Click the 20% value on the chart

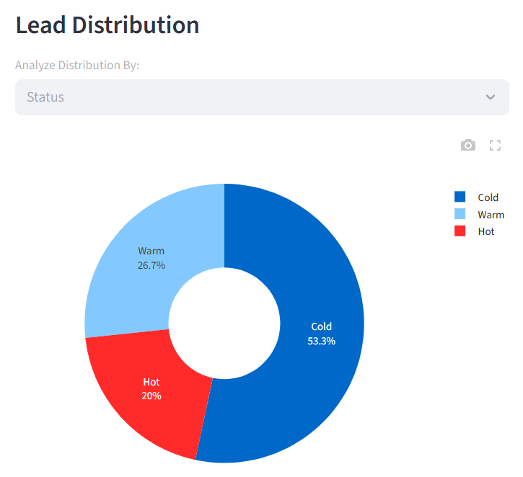point(151,396)
